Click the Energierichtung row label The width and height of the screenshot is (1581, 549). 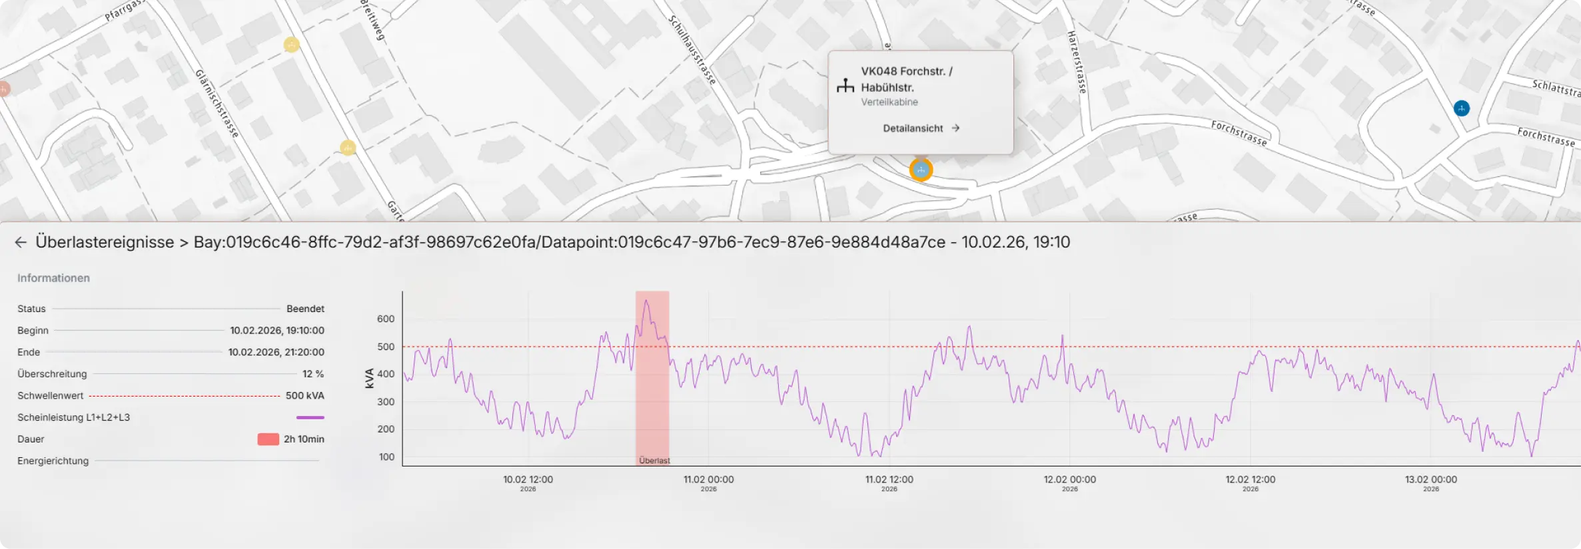(x=53, y=461)
